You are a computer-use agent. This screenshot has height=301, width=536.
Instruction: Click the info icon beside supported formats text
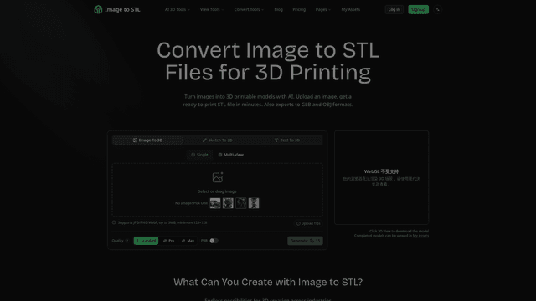[x=114, y=222]
